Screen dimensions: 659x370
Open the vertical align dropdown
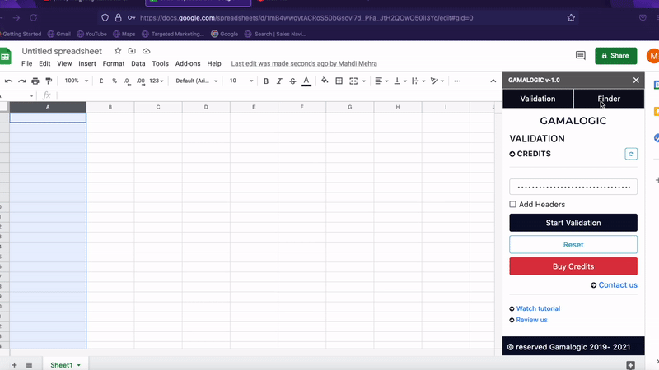400,81
